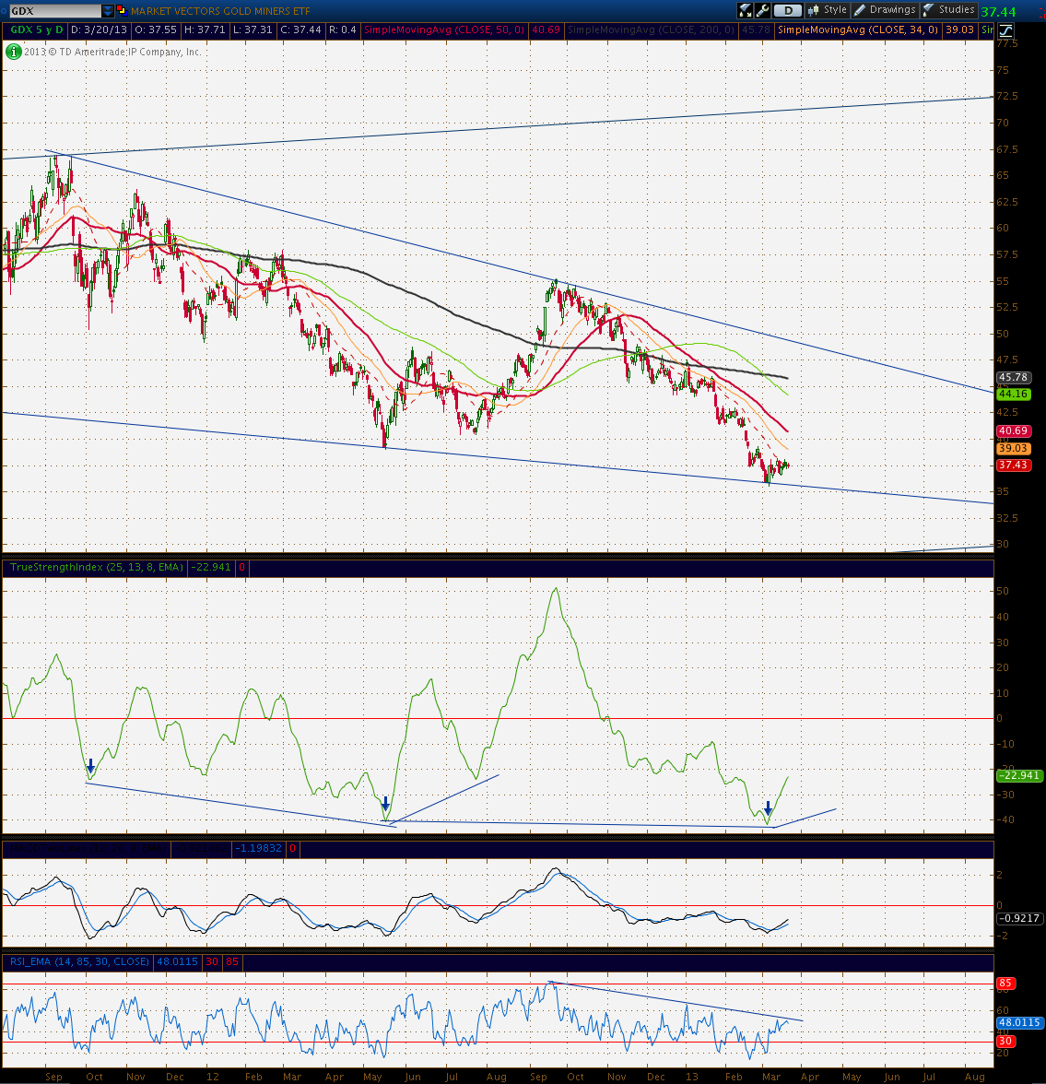Click the MARKET VECTORS GOLD MINERS ETF title
Image resolution: width=1046 pixels, height=1084 pixels.
[x=220, y=11]
